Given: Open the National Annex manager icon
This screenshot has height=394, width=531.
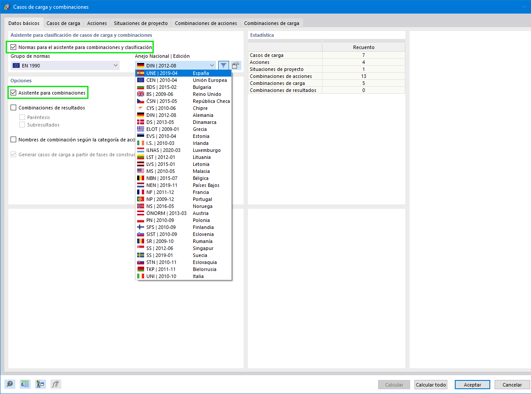Looking at the screenshot, I should pyautogui.click(x=235, y=65).
